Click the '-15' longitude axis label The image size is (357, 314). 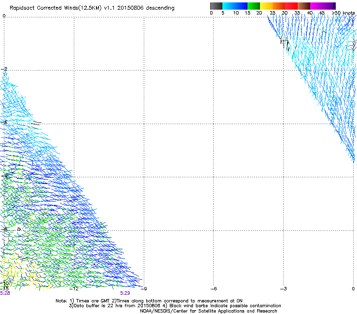click(4, 289)
